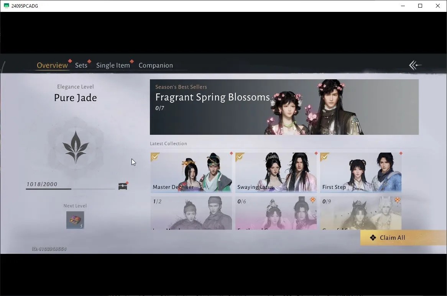
Task: Switch to the Sets tab
Action: [x=81, y=65]
